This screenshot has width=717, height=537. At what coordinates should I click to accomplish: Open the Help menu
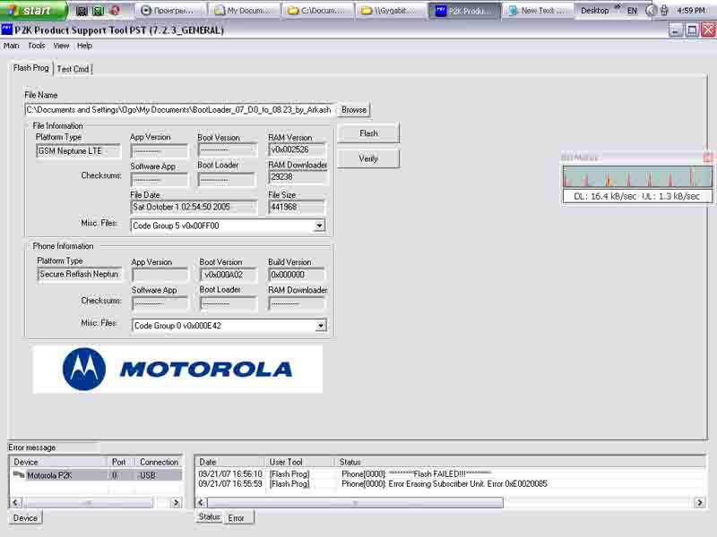84,46
